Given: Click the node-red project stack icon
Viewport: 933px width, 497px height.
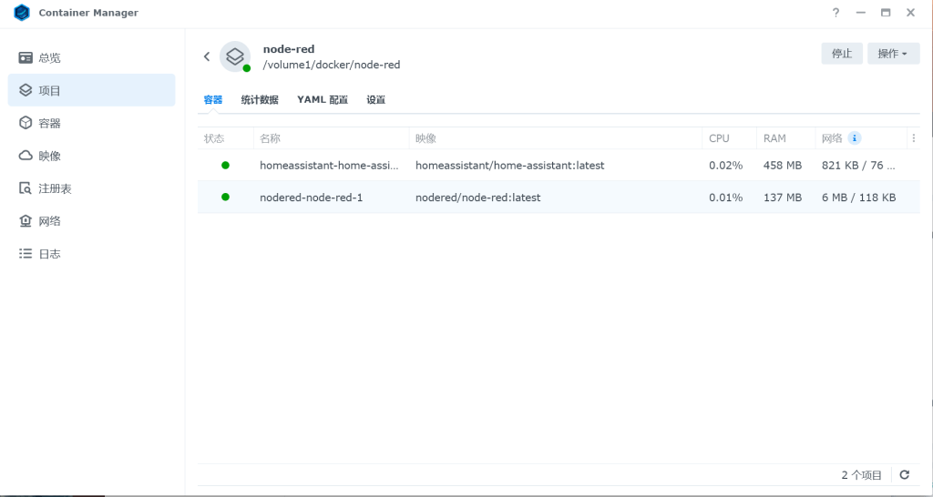Looking at the screenshot, I should 235,56.
